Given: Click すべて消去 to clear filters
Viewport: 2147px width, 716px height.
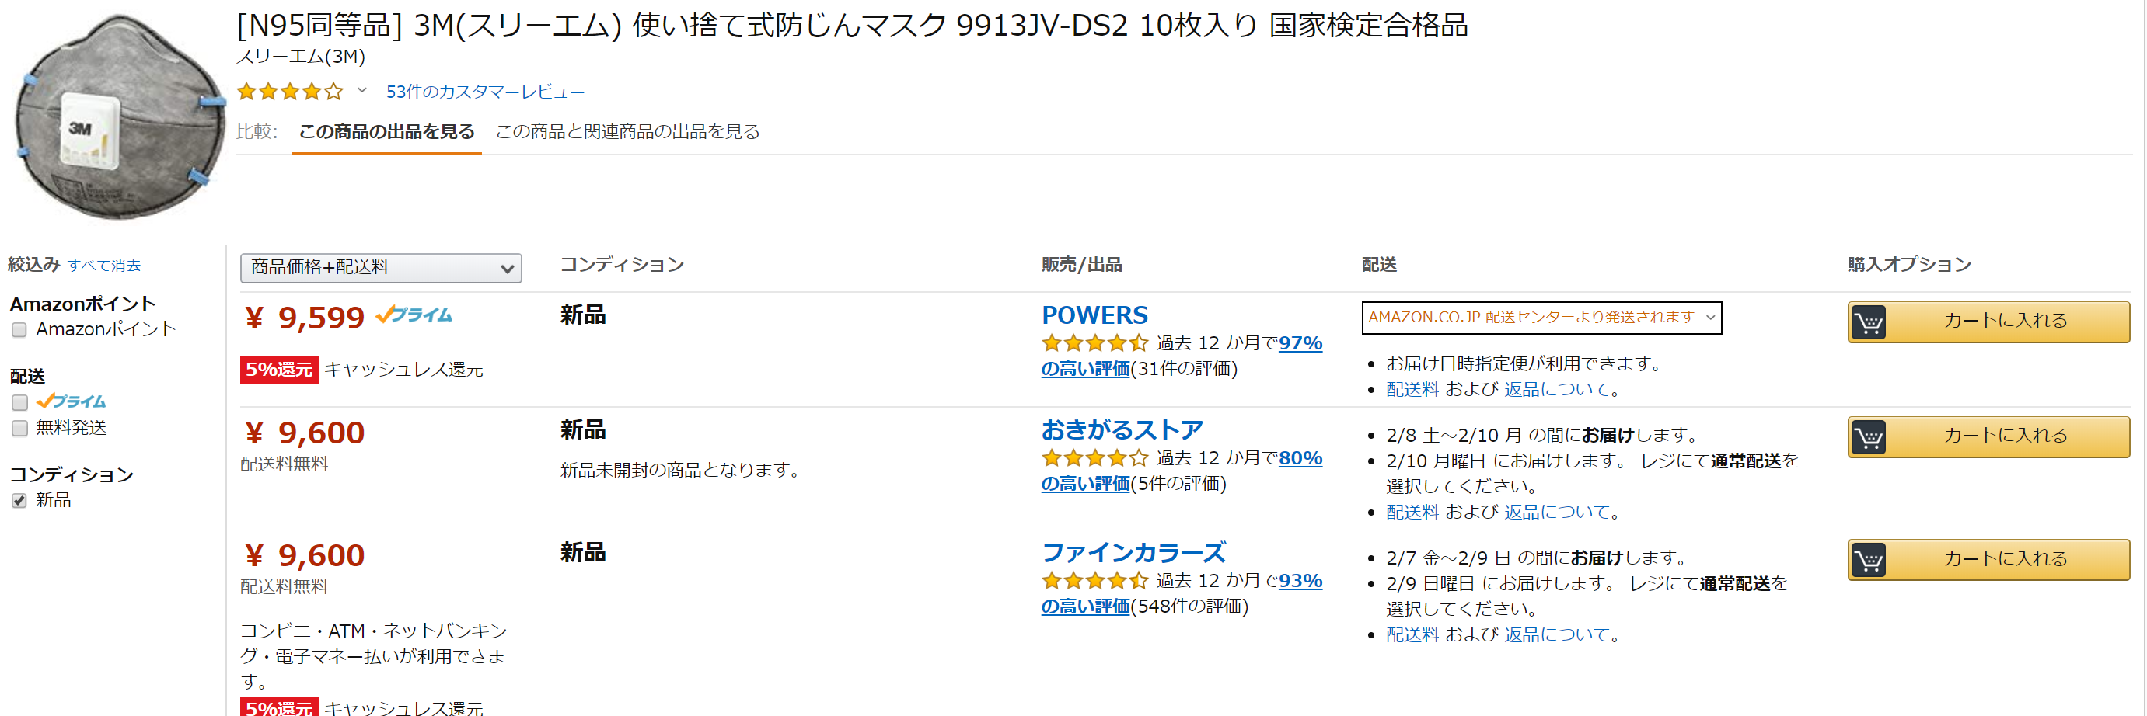Looking at the screenshot, I should coord(104,266).
